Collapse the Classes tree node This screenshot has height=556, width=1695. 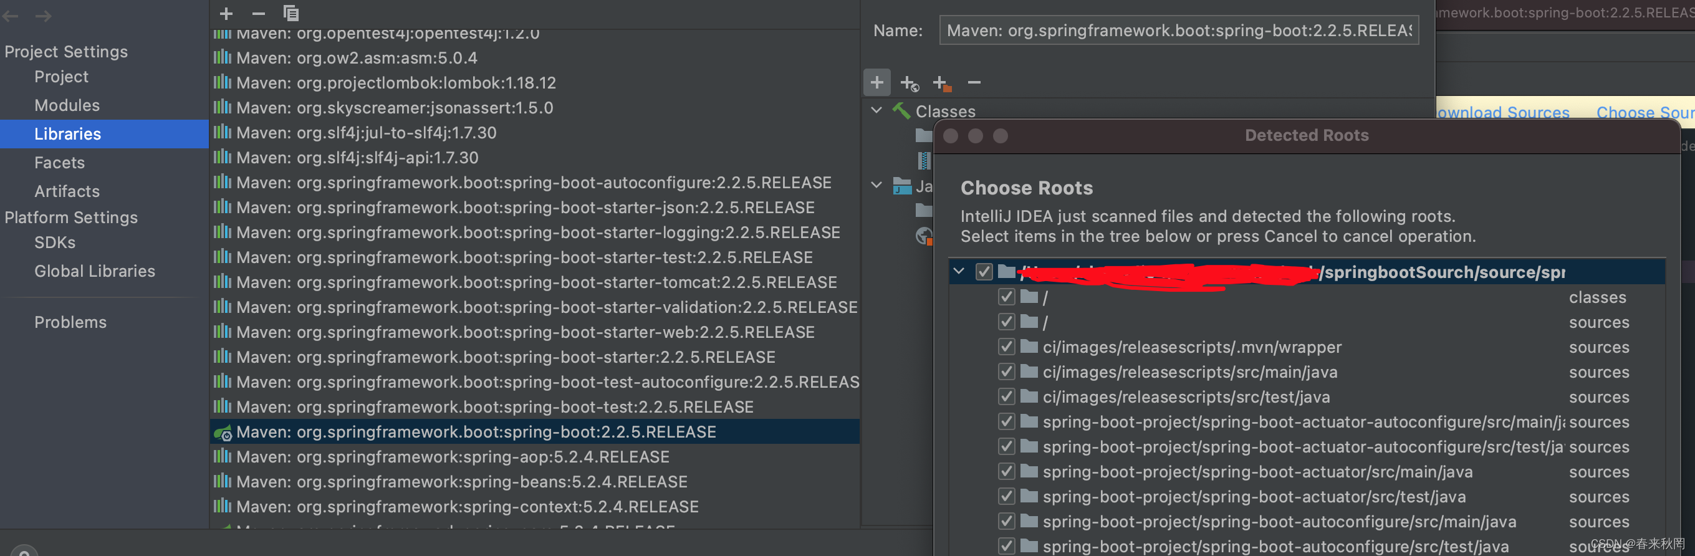876,110
